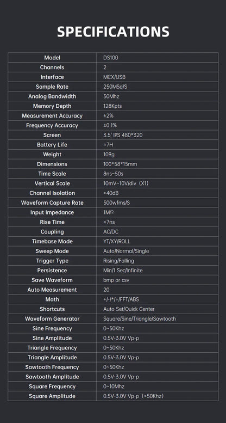Select the Persistence row label

(x=52, y=271)
